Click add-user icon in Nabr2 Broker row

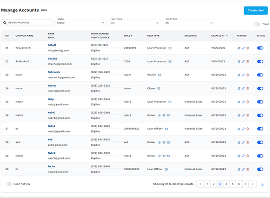(x=160, y=156)
